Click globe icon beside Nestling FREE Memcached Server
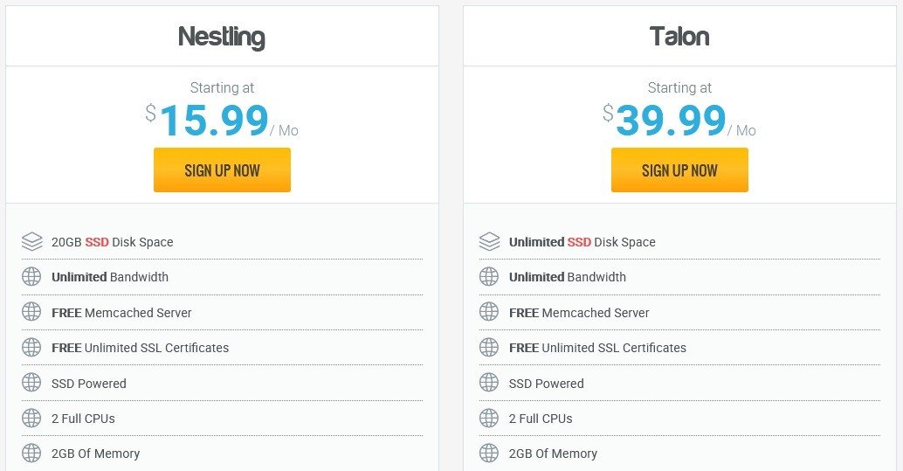The height and width of the screenshot is (471, 903). tap(31, 312)
